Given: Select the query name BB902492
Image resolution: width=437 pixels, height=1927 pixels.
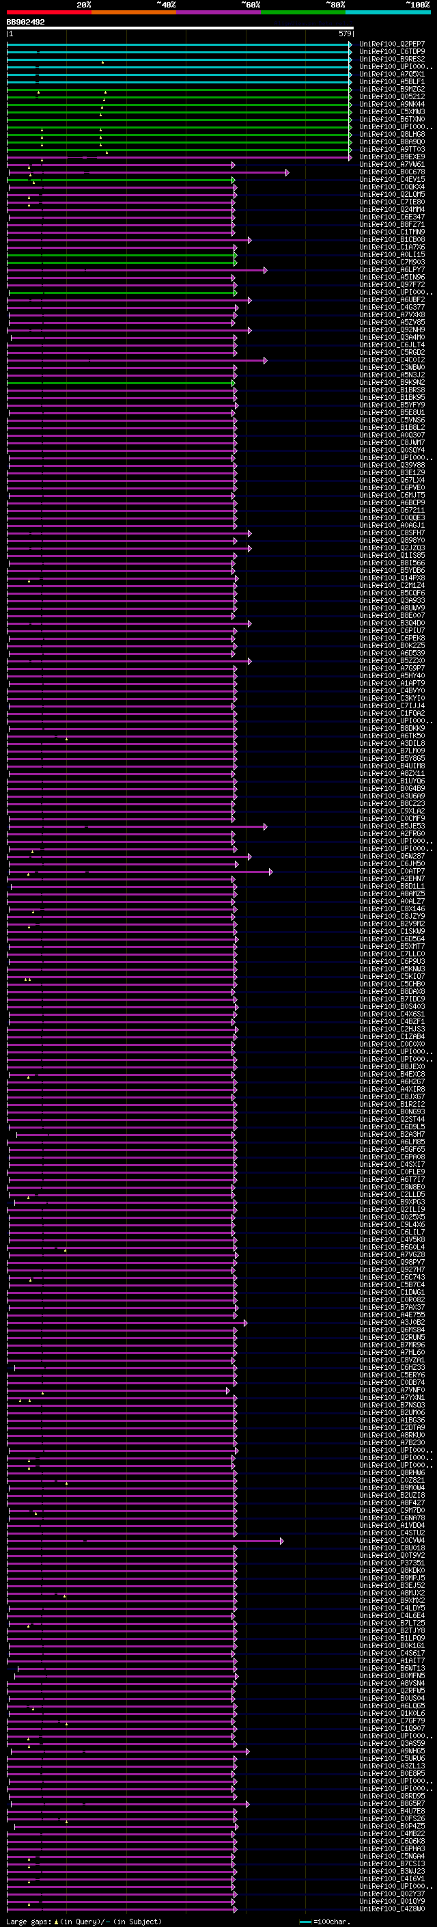Looking at the screenshot, I should [26, 23].
